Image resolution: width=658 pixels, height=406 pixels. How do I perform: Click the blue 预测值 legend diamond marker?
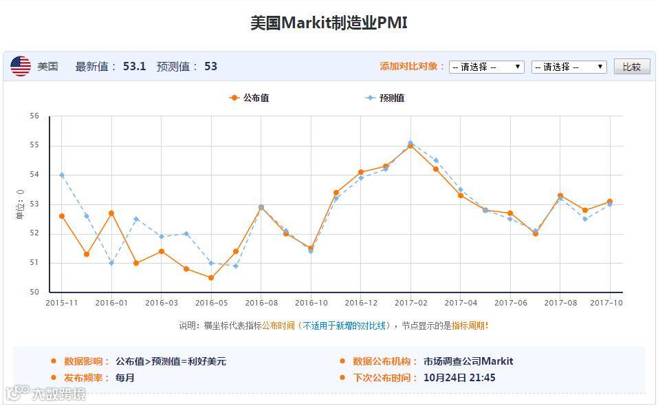click(x=370, y=98)
